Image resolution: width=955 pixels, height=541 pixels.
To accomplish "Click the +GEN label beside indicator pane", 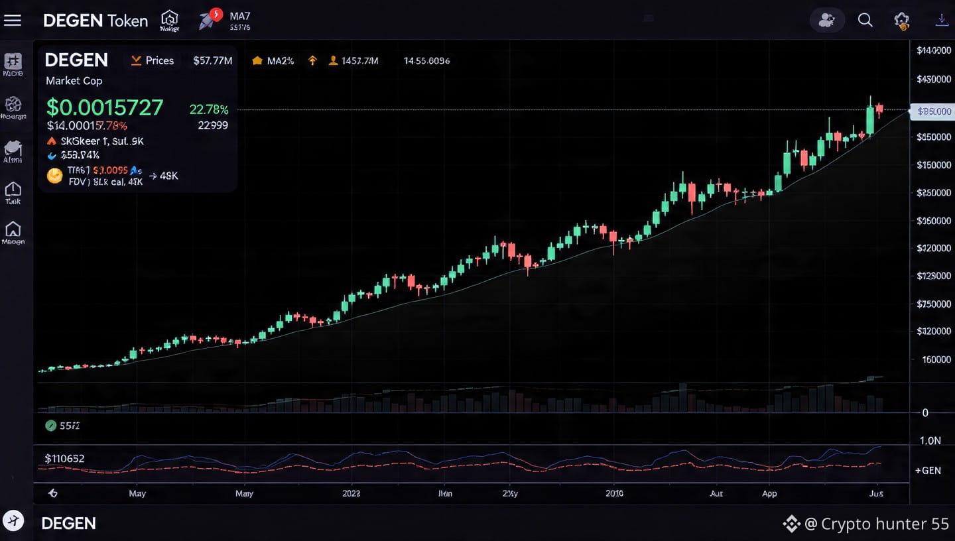I will click(928, 470).
